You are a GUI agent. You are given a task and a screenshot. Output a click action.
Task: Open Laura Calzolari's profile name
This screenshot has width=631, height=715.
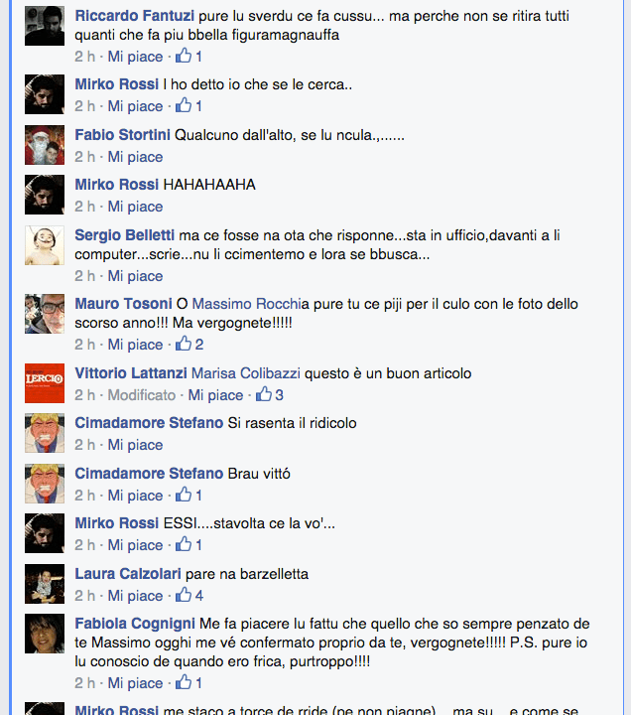click(x=128, y=574)
